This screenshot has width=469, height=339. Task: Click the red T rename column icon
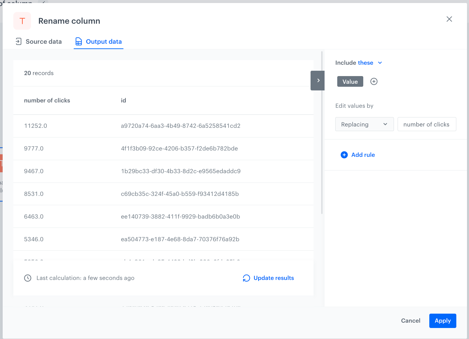[x=22, y=21]
